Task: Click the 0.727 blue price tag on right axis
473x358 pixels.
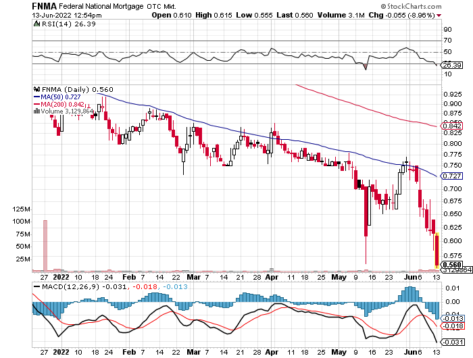Action: [452, 176]
